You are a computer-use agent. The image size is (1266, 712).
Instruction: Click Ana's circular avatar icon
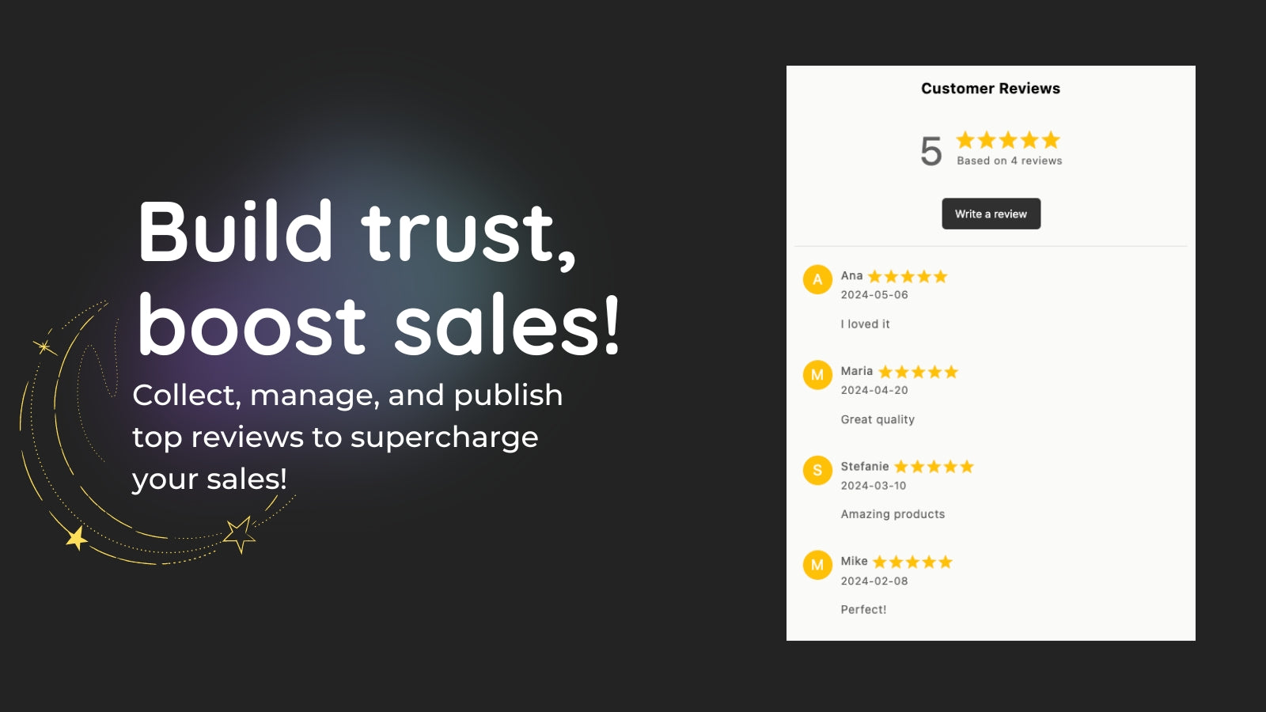tap(817, 280)
